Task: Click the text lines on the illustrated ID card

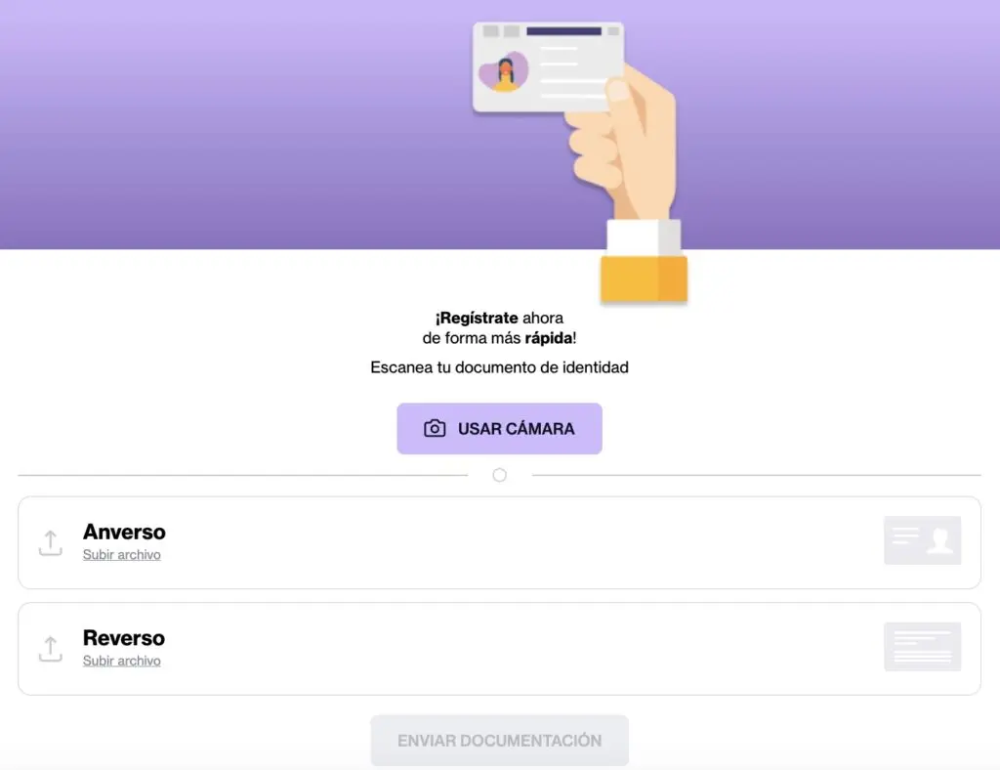Action: coord(571,71)
